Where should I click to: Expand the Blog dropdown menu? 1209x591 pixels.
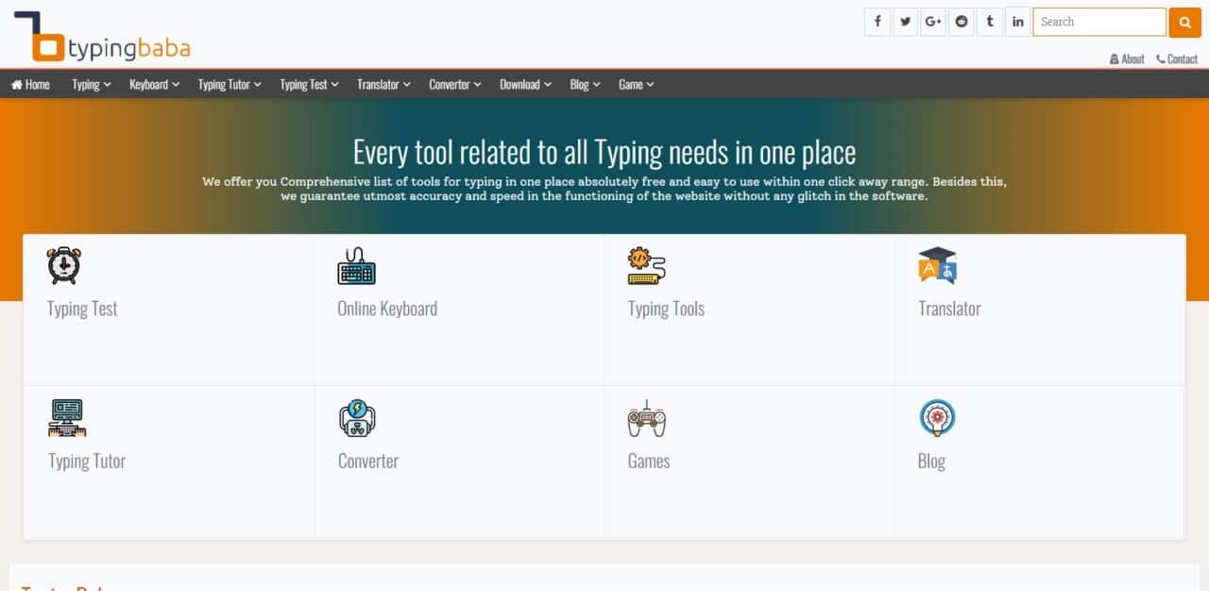click(x=586, y=84)
